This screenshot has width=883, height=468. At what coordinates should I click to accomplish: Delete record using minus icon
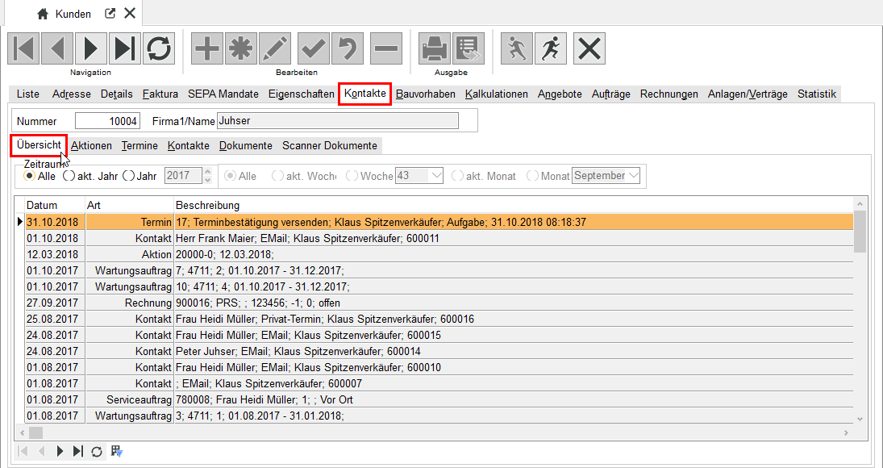(x=387, y=48)
